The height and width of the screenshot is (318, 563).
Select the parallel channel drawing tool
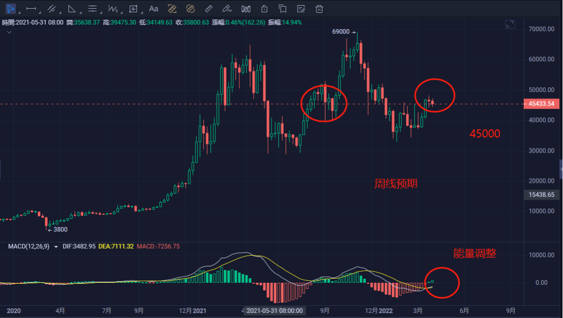52,9
